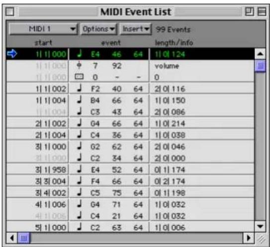
Task: Click length value 2|0|086
Action: (170, 112)
